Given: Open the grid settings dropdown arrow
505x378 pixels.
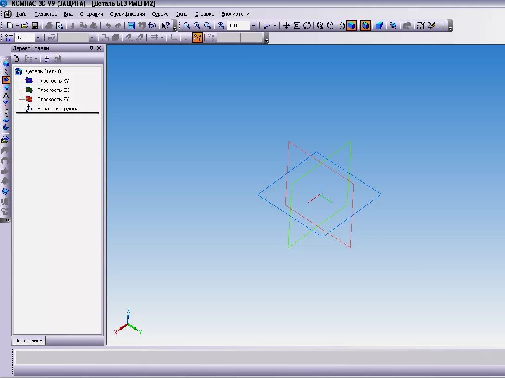Looking at the screenshot, I should pos(162,38).
